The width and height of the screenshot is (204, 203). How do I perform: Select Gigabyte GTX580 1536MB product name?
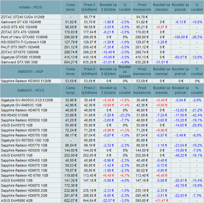(x=21, y=57)
